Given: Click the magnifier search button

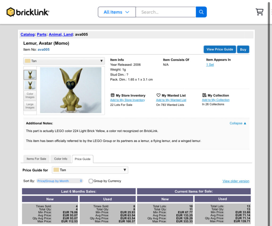Looking at the screenshot, I should coord(201,12).
